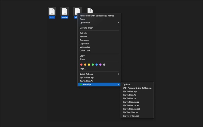This screenshot has width=203, height=127.
Task: Choose Duplicate menu entry
Action: click(99, 44)
